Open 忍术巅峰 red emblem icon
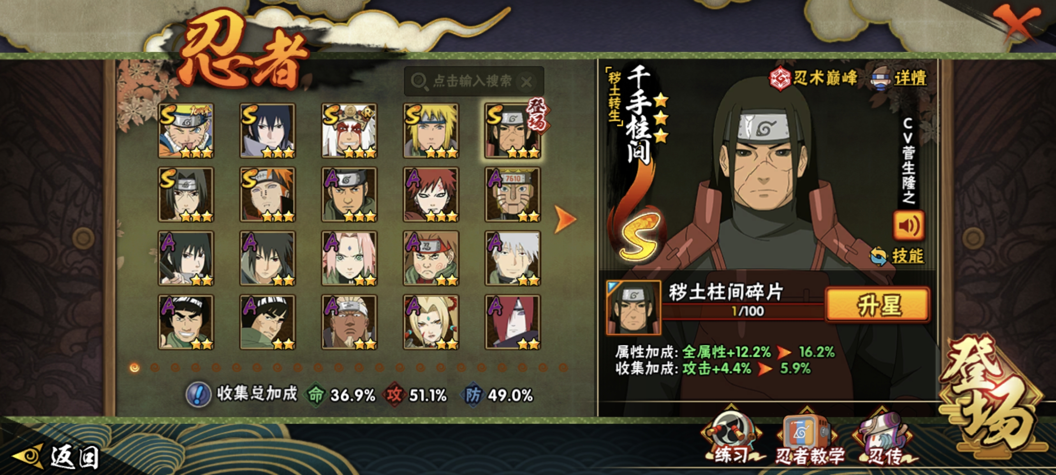Viewport: 1056px width, 475px height. (779, 78)
